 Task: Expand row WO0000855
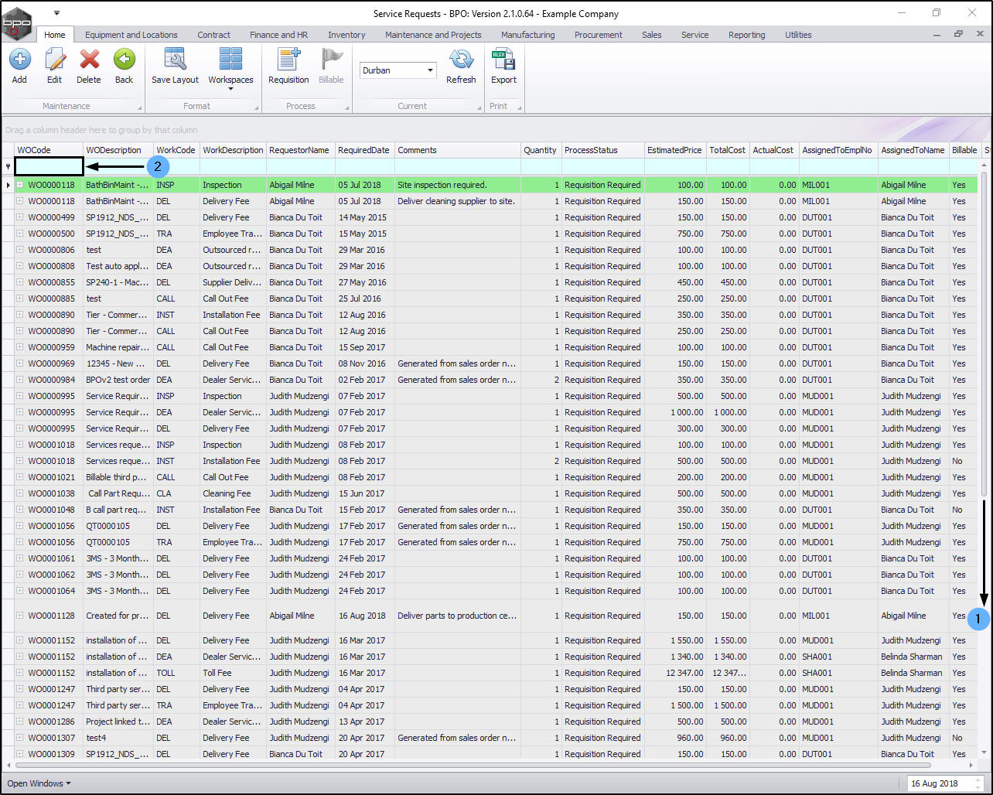click(x=20, y=282)
